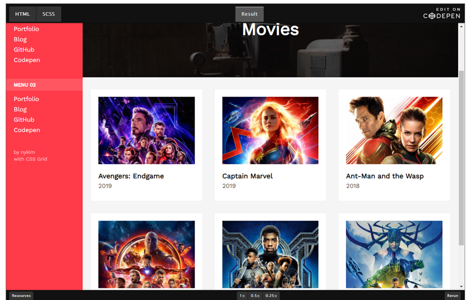Open the Captain Marvel poster
Viewport: 470px width, 300px height.
(x=270, y=130)
